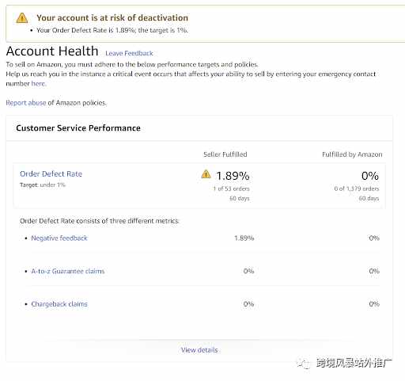Click the warning icon beside 1.89%
Viewport: 405px width, 381px height.
[206, 174]
